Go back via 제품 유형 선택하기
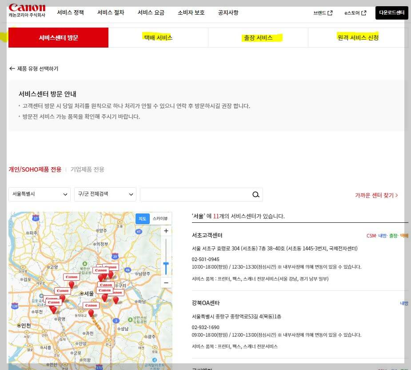Screen dimensions: 411x370 point(34,68)
